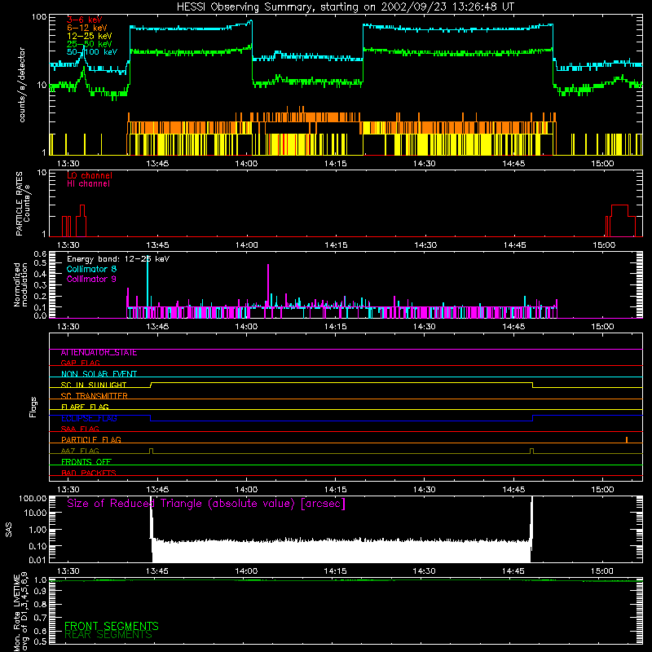The width and height of the screenshot is (652, 652).
Task: Select the green 25-50 keV legend label
Action: [90, 44]
